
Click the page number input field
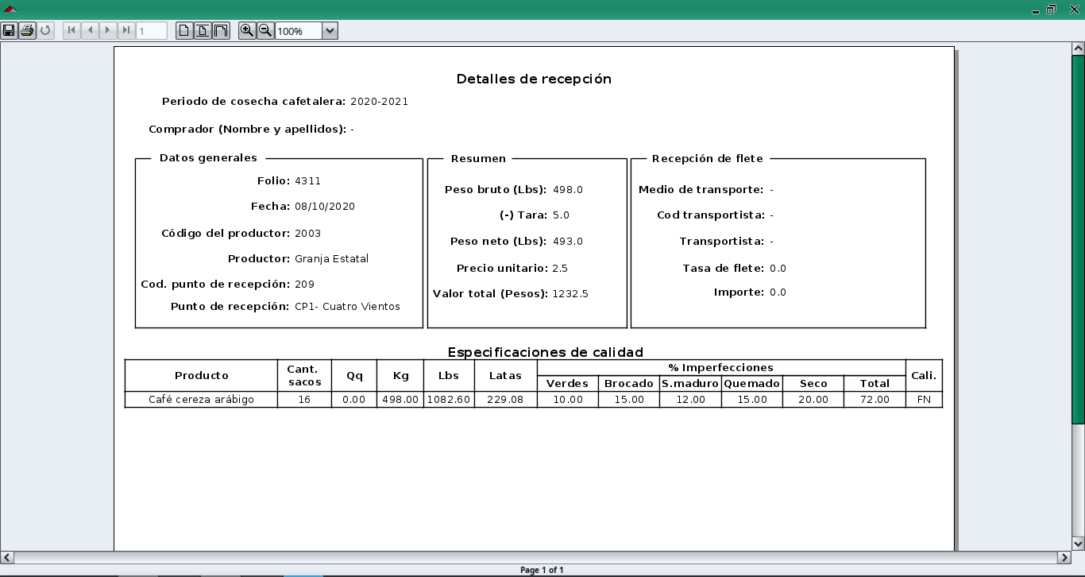(152, 31)
